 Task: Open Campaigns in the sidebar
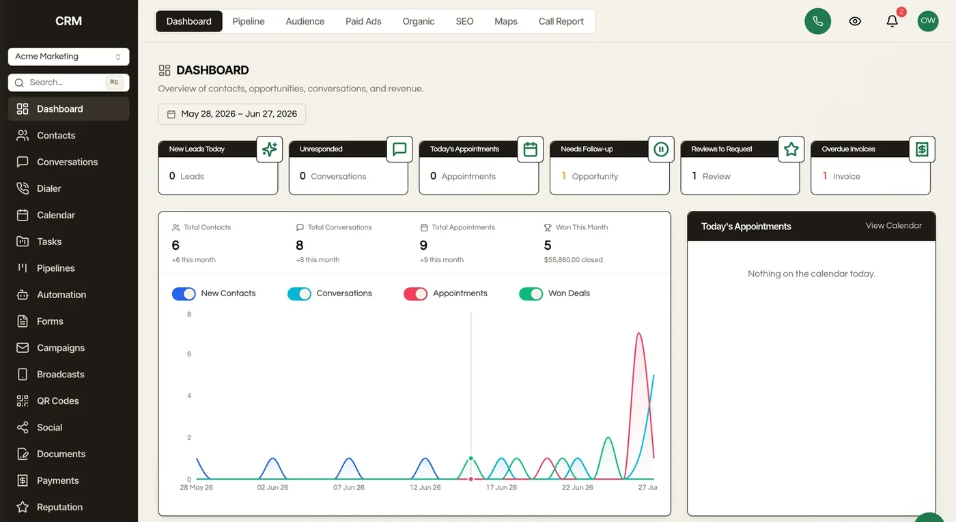pyautogui.click(x=68, y=347)
